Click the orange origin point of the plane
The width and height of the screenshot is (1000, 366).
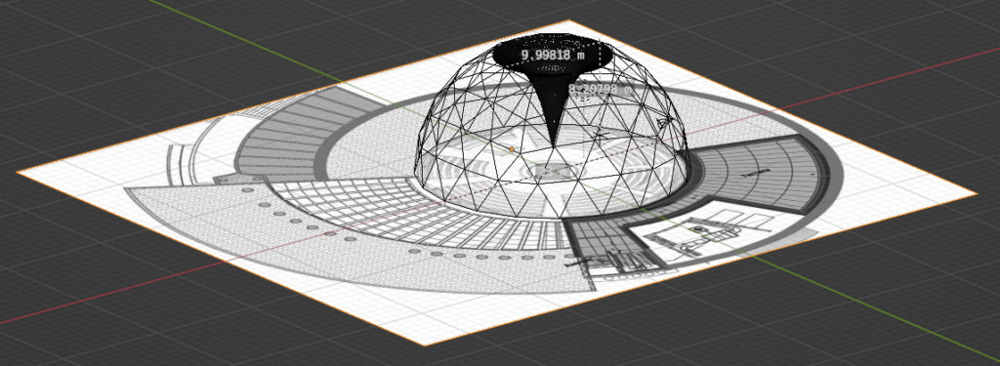[512, 149]
